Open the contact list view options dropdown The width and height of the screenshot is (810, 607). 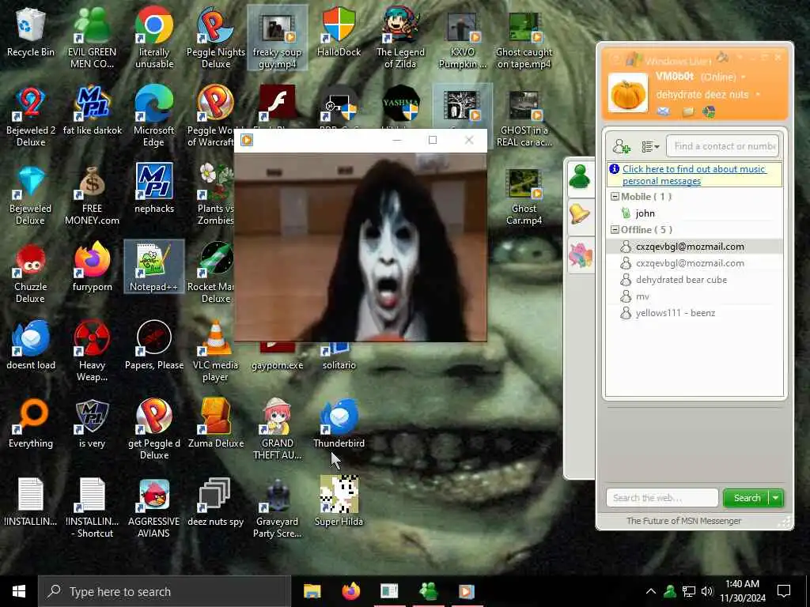coord(650,146)
